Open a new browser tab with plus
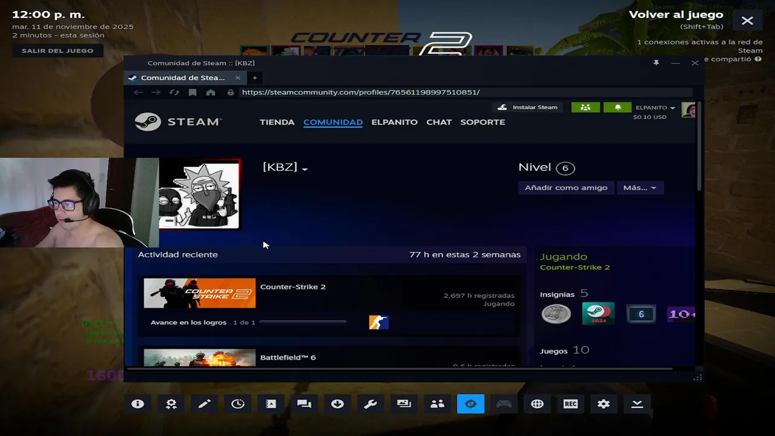775x436 pixels. click(255, 78)
